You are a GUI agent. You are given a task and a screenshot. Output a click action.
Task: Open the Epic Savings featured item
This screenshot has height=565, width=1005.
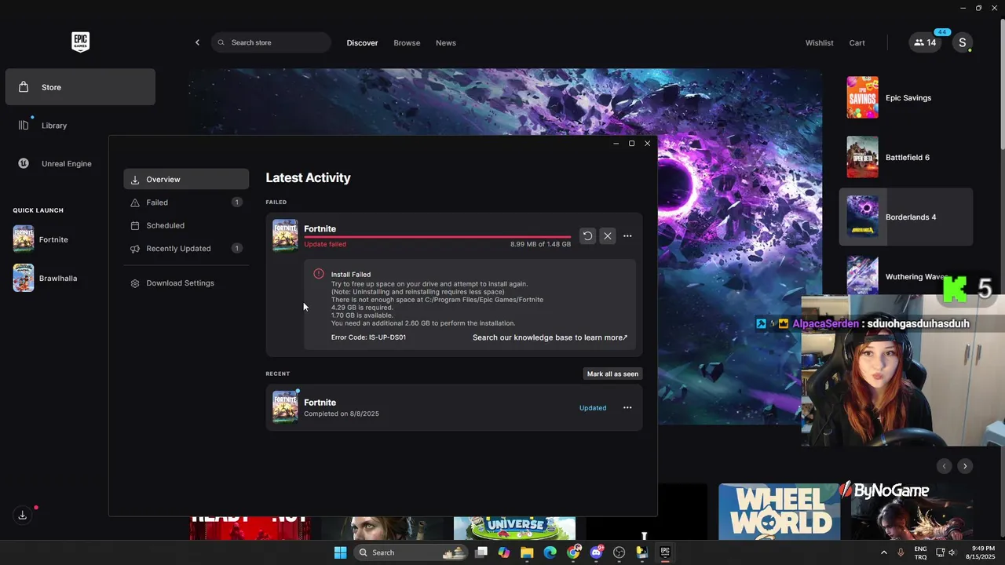click(x=906, y=97)
